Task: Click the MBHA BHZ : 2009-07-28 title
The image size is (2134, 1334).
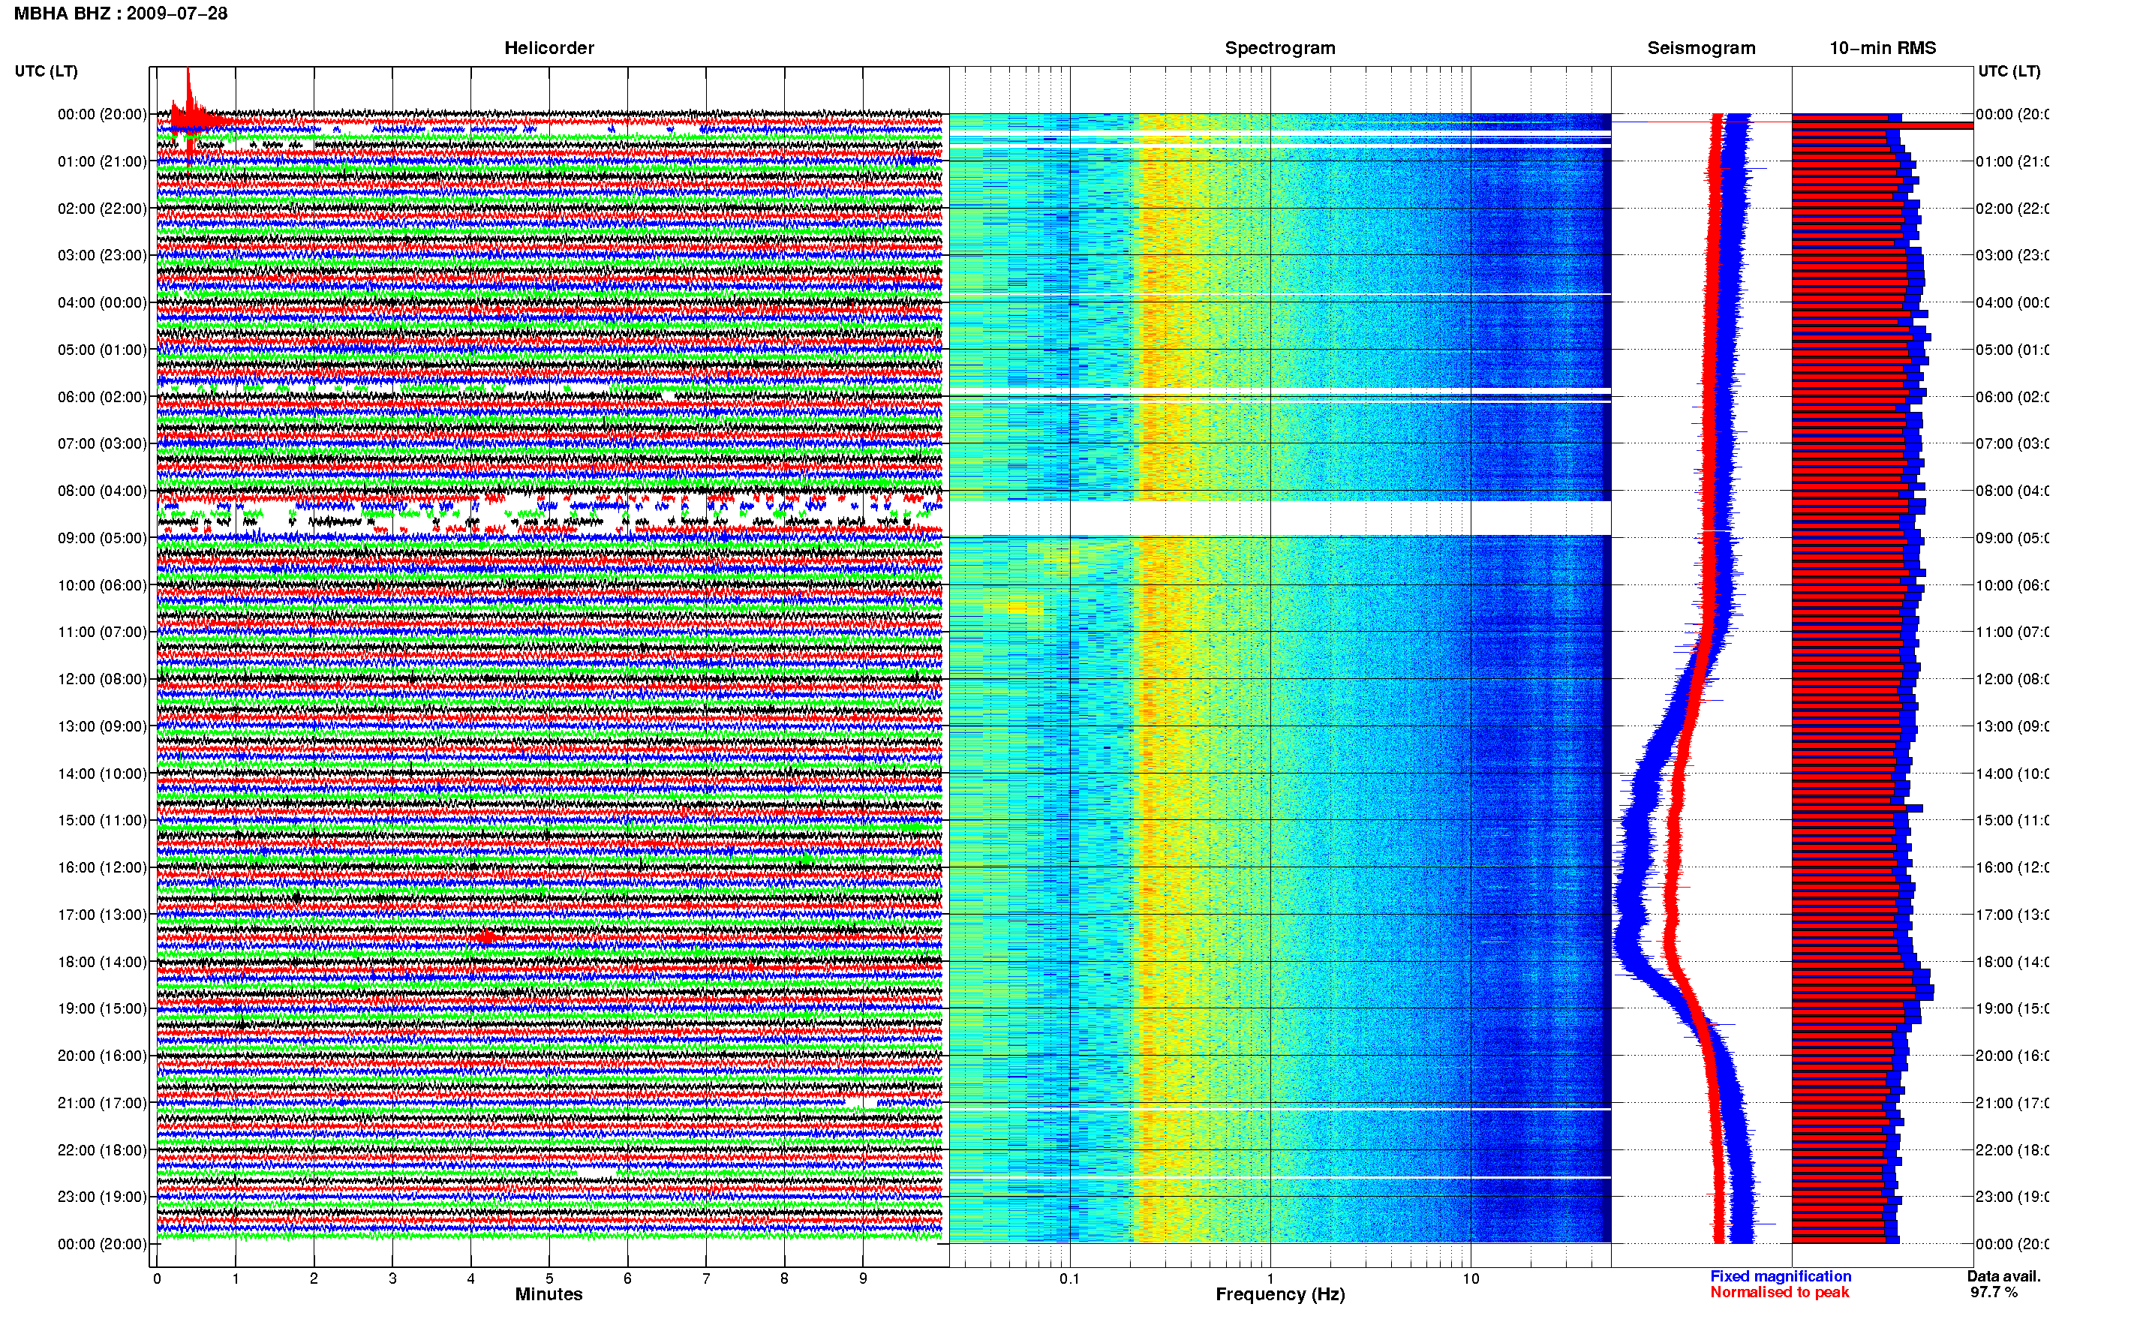Action: 121,14
